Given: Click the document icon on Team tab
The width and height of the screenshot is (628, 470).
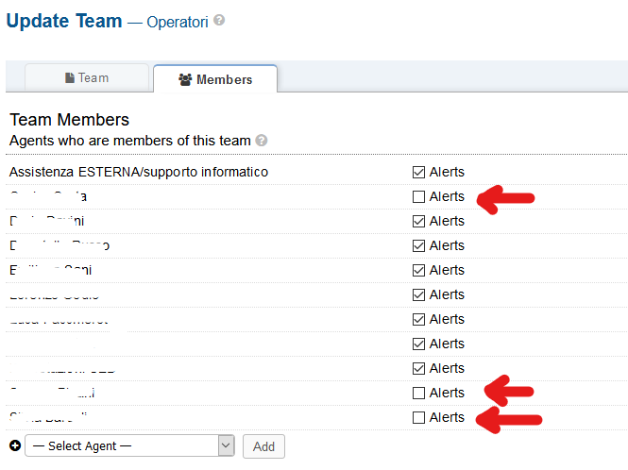Looking at the screenshot, I should (70, 78).
